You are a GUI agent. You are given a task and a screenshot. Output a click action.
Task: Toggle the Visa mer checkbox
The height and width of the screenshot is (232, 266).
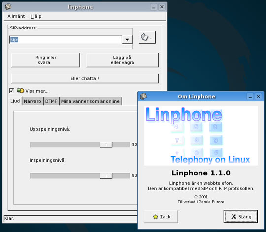tap(11, 91)
